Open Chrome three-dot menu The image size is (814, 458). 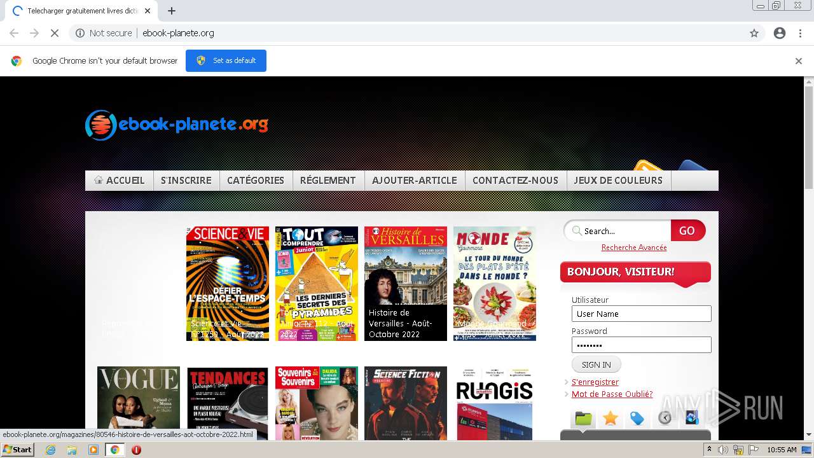click(800, 33)
